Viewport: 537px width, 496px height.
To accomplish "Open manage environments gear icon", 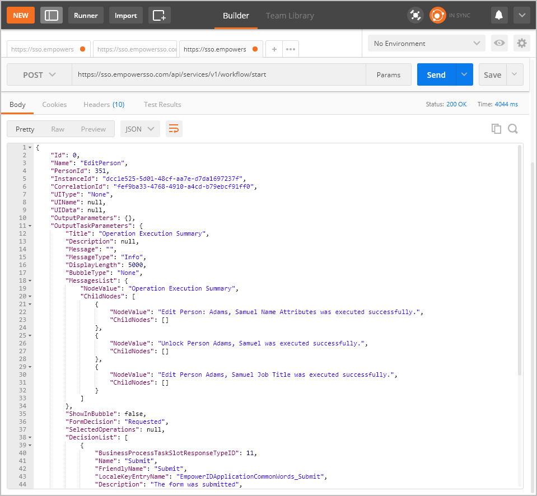I will pyautogui.click(x=522, y=43).
